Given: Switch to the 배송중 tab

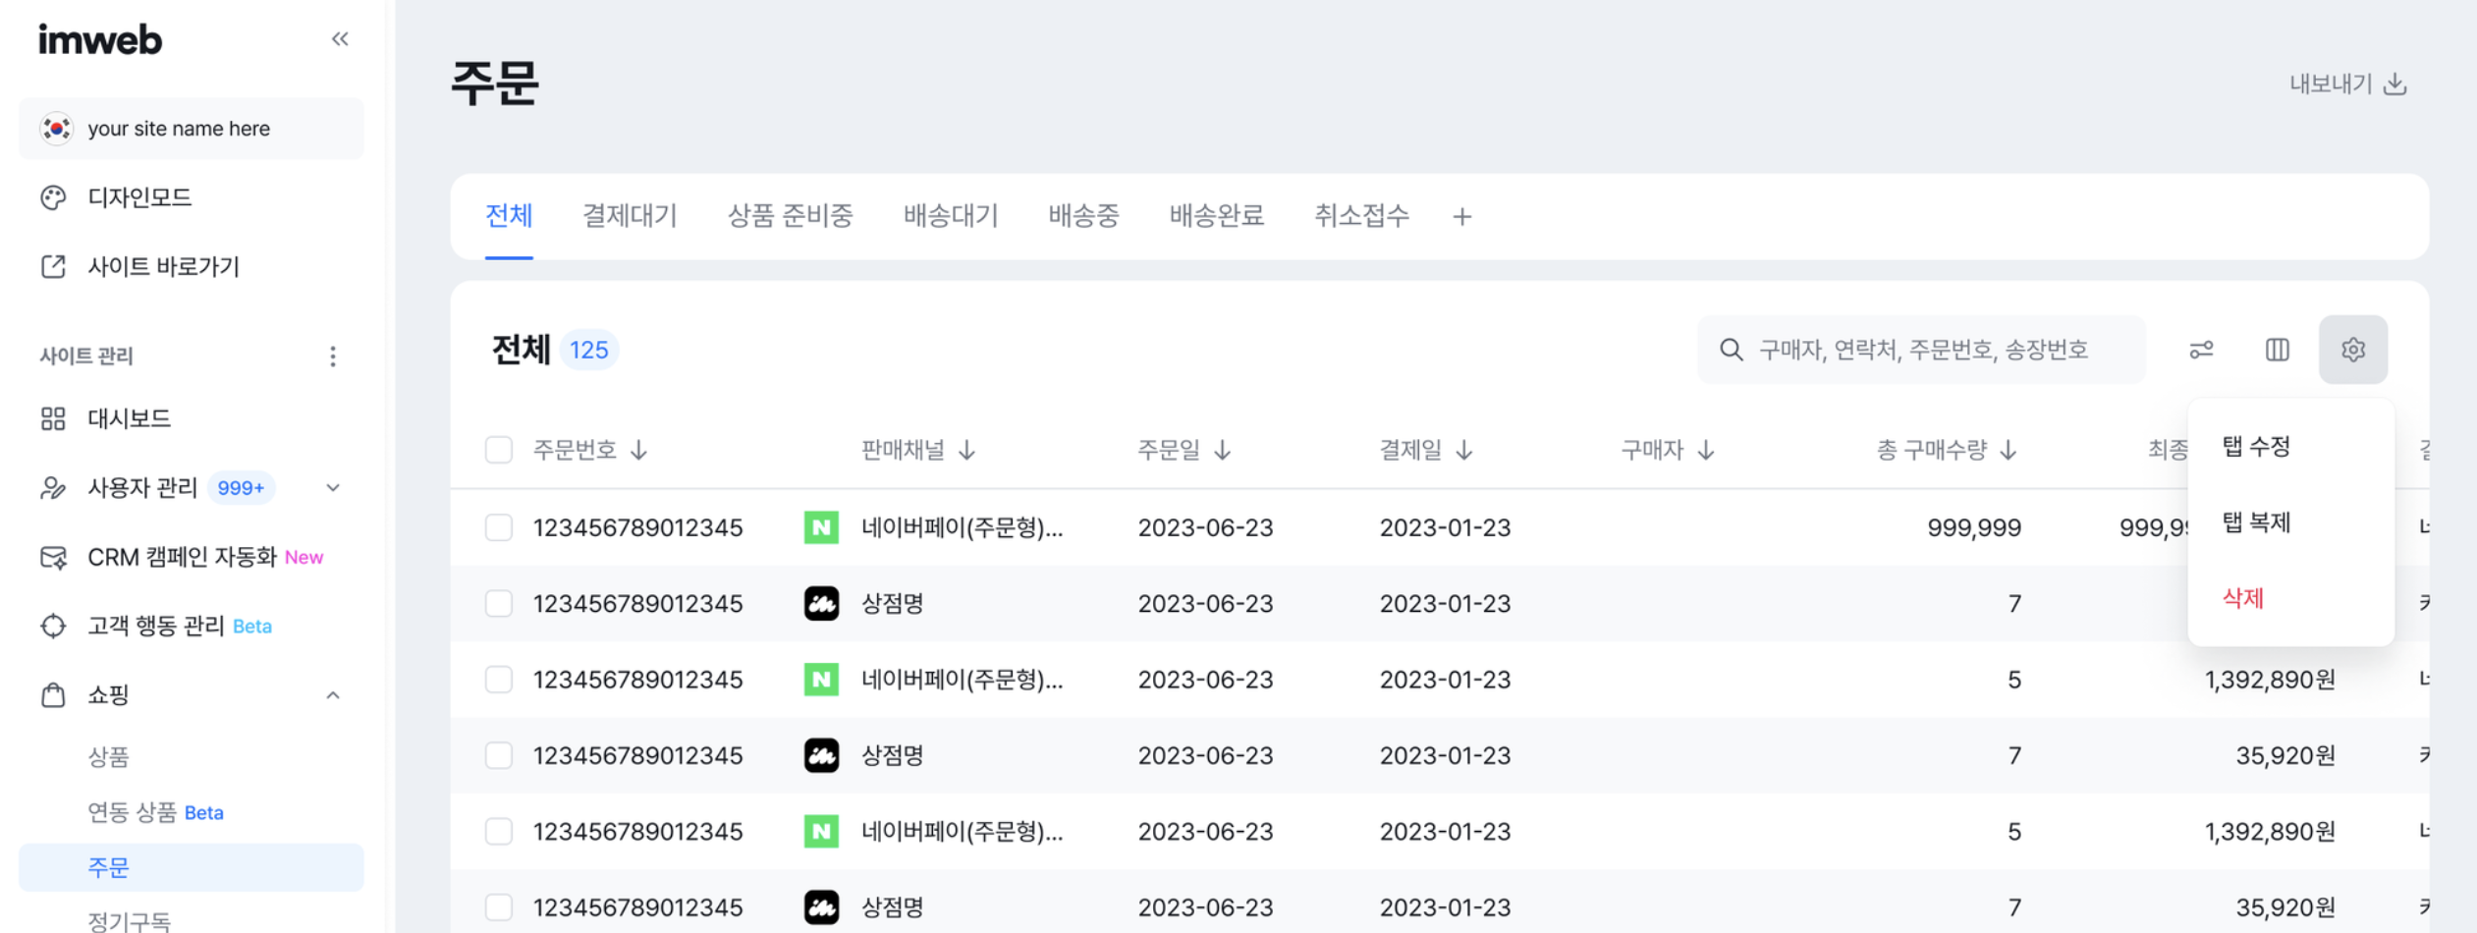Looking at the screenshot, I should coord(1083,216).
